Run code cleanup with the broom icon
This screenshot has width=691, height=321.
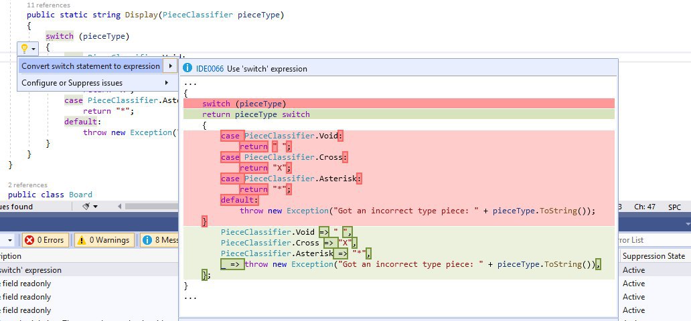tap(86, 207)
